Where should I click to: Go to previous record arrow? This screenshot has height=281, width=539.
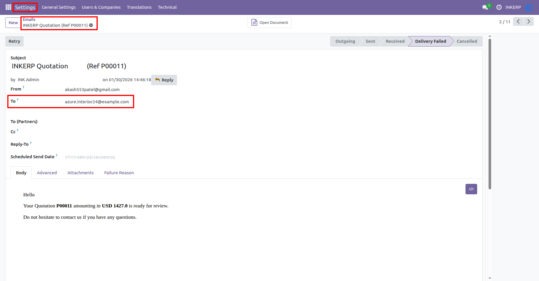(518, 22)
